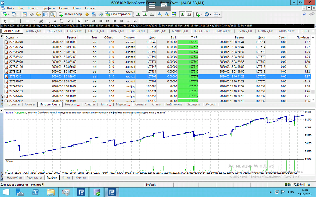Toggle the Strategy Tester window icon
Viewport: 316px width, 197px height.
[x=52, y=14]
